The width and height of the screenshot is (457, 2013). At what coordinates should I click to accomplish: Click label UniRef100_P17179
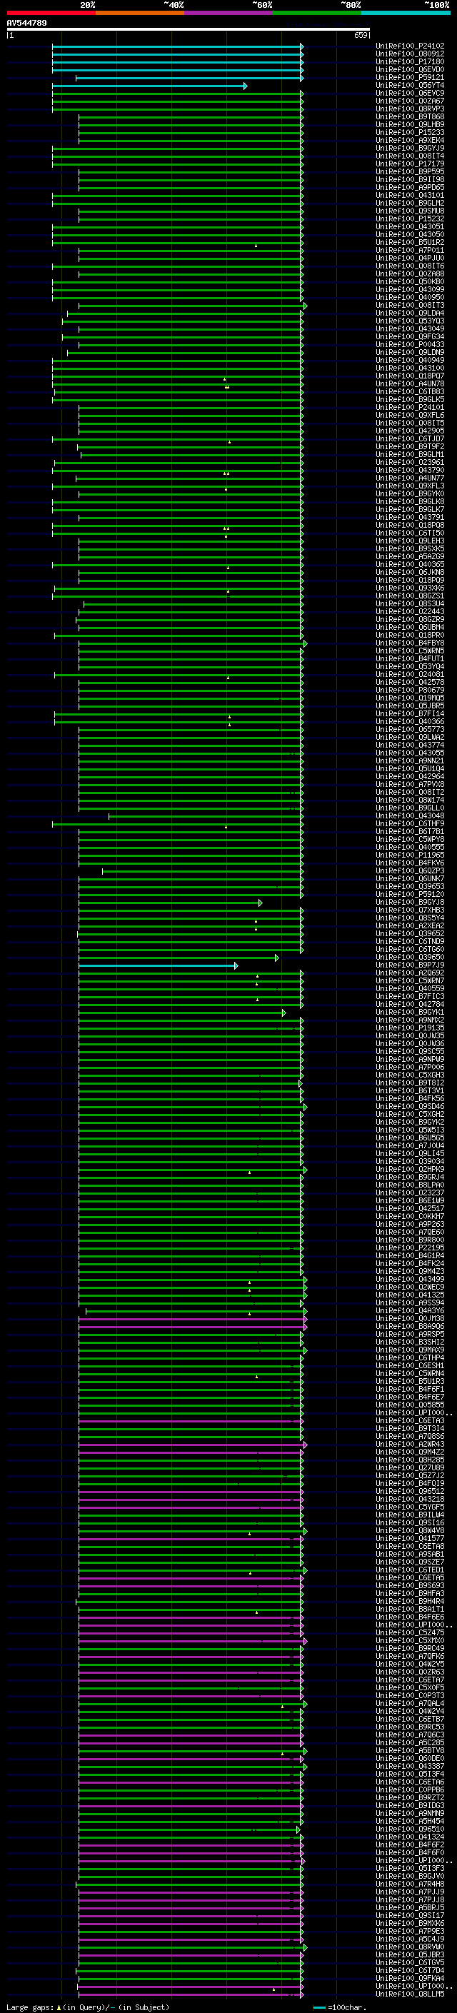410,164
